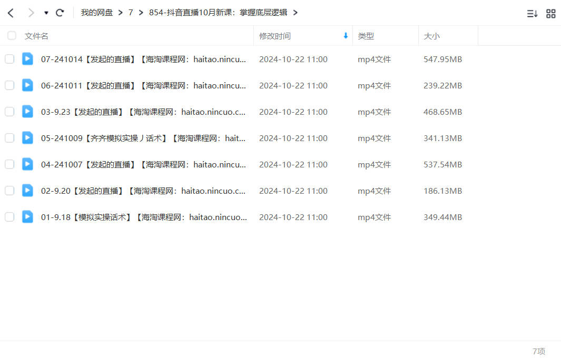Check the box for file 07-241014
This screenshot has width=561, height=358.
9,59
